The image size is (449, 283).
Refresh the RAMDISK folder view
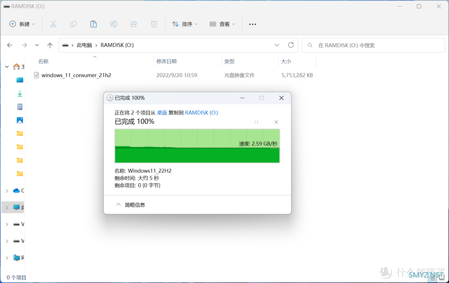(x=291, y=45)
